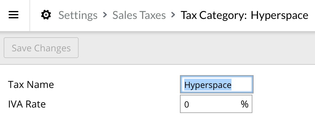Navigate back to Sales Taxes
This screenshot has height=124, width=315.
pos(139,15)
